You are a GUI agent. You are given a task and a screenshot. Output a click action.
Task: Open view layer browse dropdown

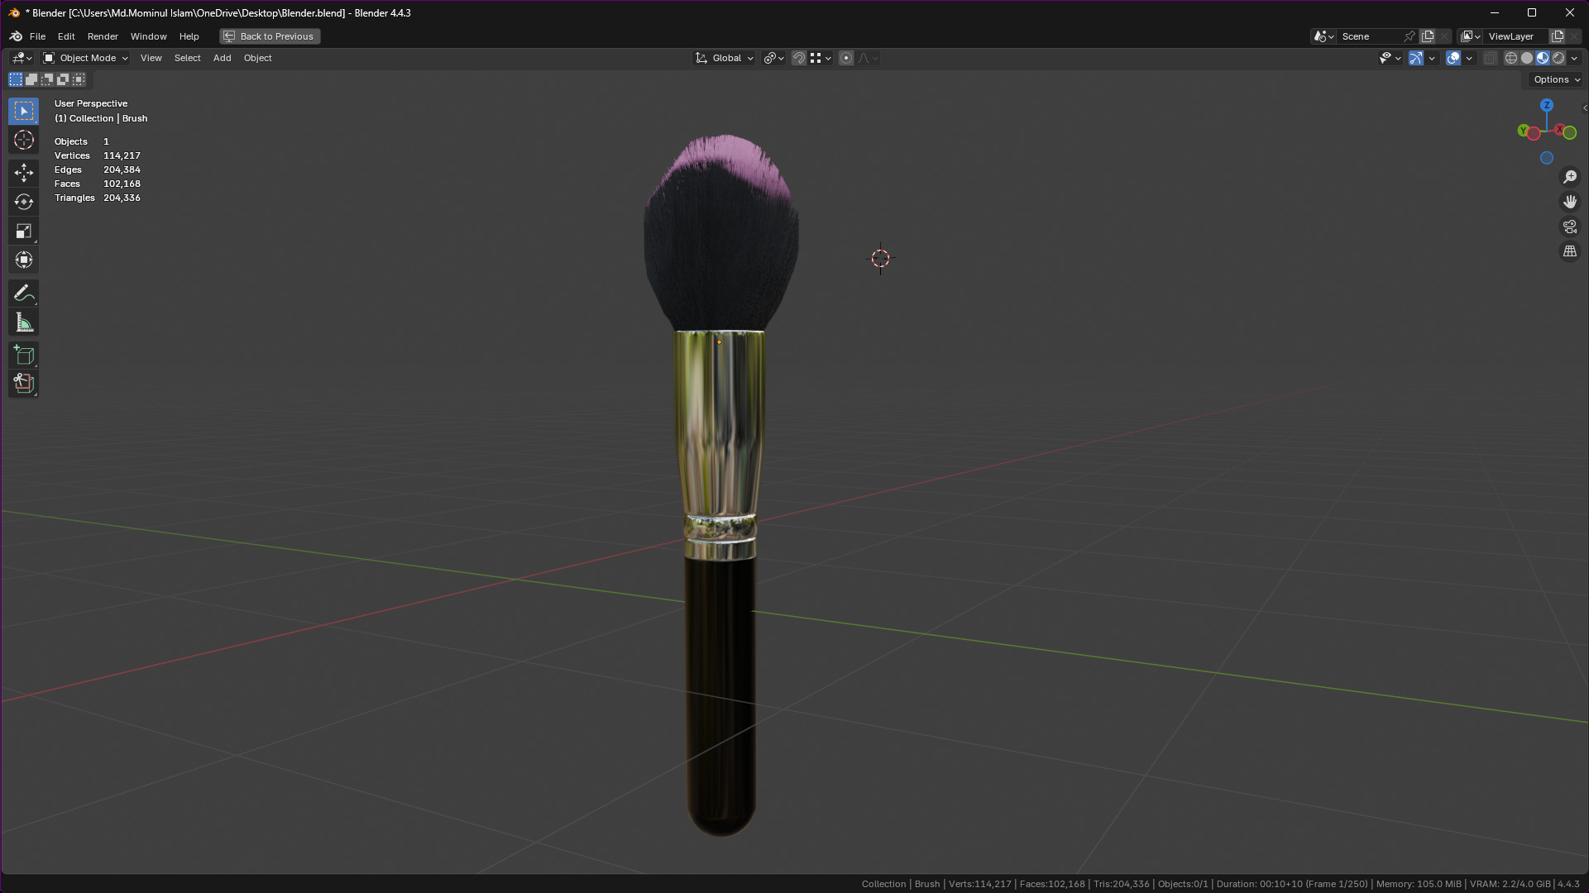1471,36
